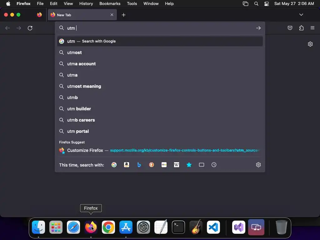The width and height of the screenshot is (320, 240).
Task: Open the Bookmarks menu
Action: click(x=110, y=3)
